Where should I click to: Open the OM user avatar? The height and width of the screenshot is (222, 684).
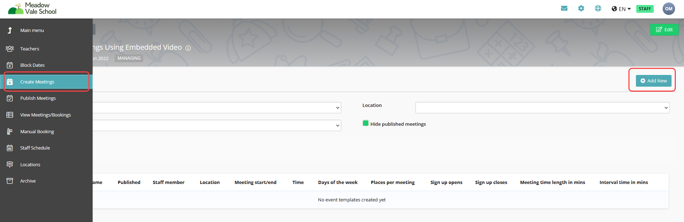point(668,9)
